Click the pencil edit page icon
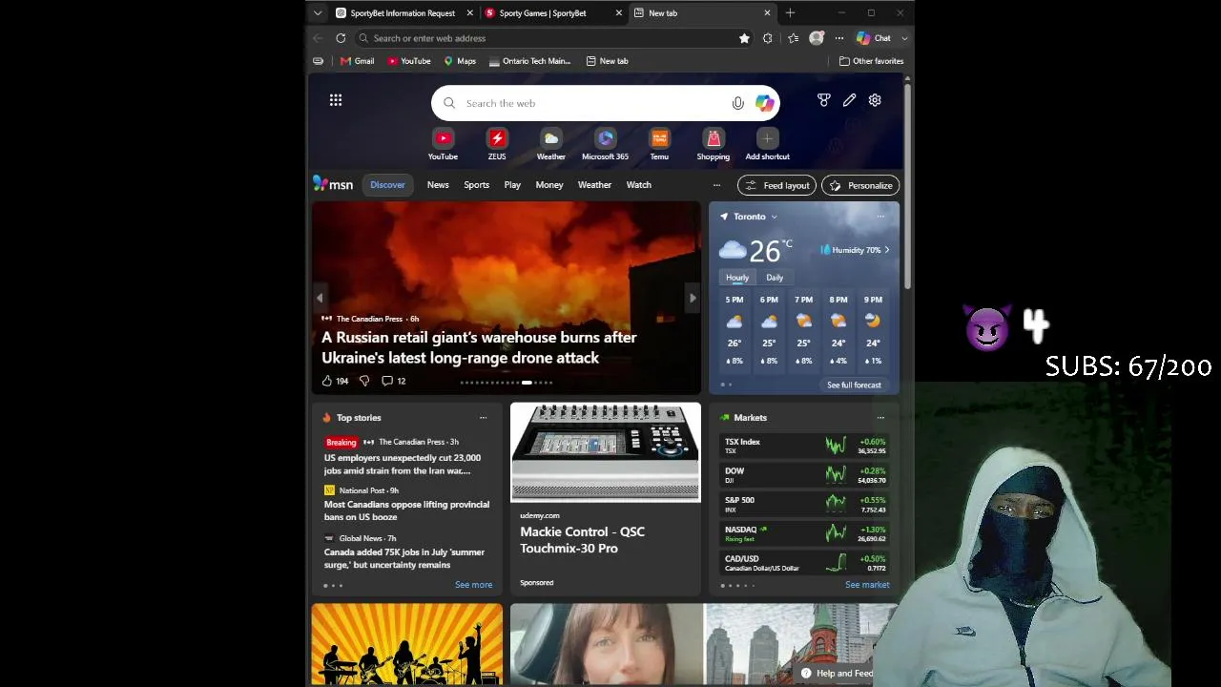The width and height of the screenshot is (1221, 687). [x=849, y=100]
